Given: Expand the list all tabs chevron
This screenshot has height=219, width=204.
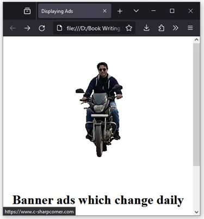Looking at the screenshot, I should [x=136, y=11].
